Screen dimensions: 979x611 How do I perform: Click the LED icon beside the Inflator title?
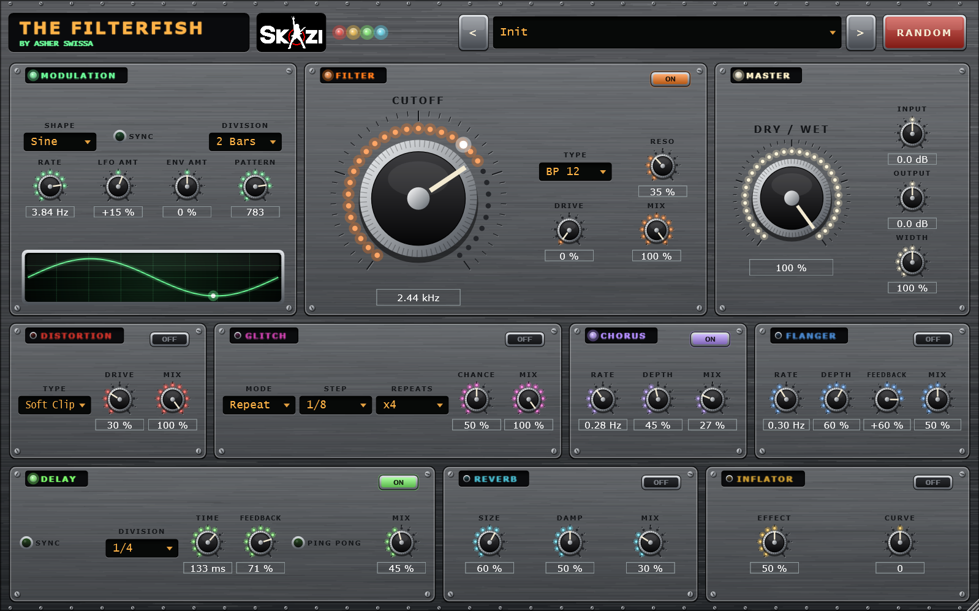click(x=728, y=479)
